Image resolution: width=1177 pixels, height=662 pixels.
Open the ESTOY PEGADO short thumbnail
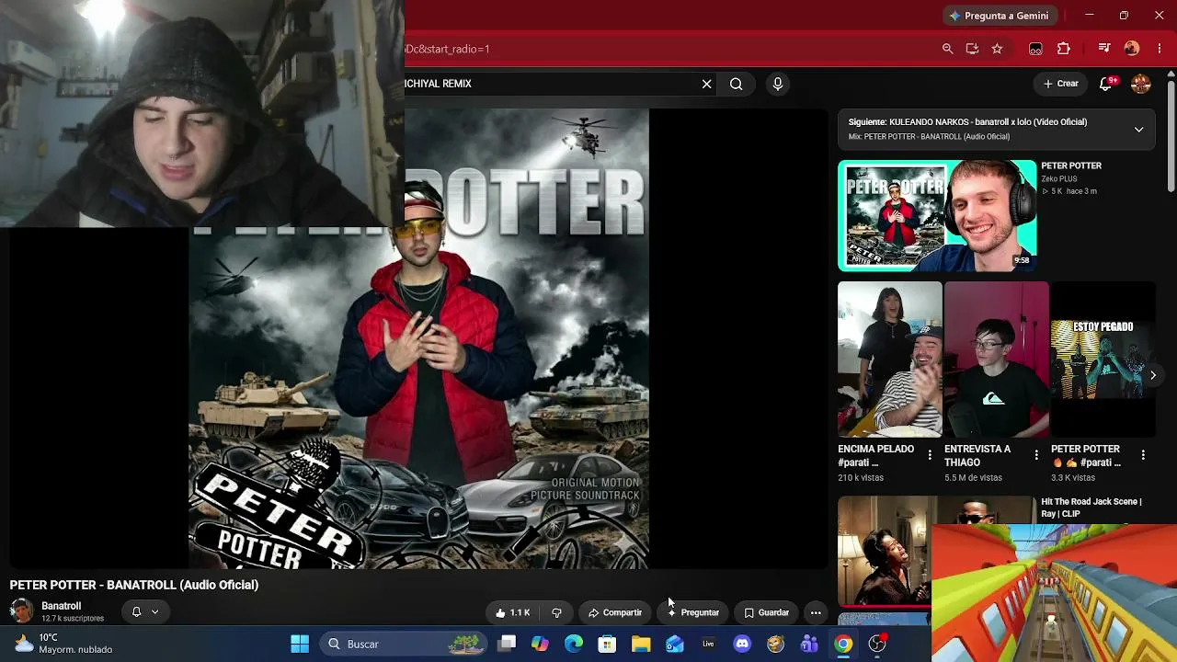point(1103,360)
